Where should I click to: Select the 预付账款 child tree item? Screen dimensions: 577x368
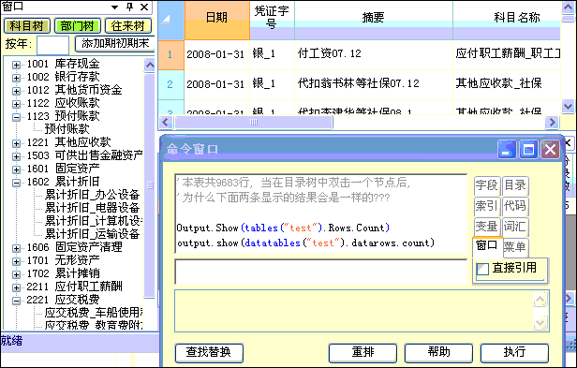point(67,129)
